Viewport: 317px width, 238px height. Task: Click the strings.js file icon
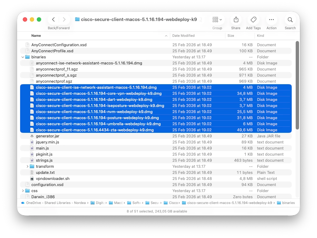32,160
